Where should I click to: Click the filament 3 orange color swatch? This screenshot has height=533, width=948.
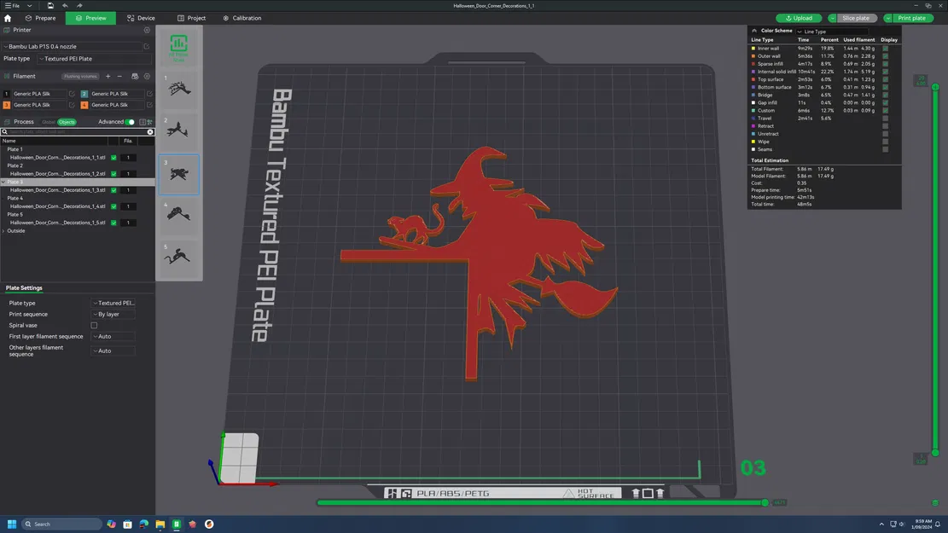(x=7, y=105)
